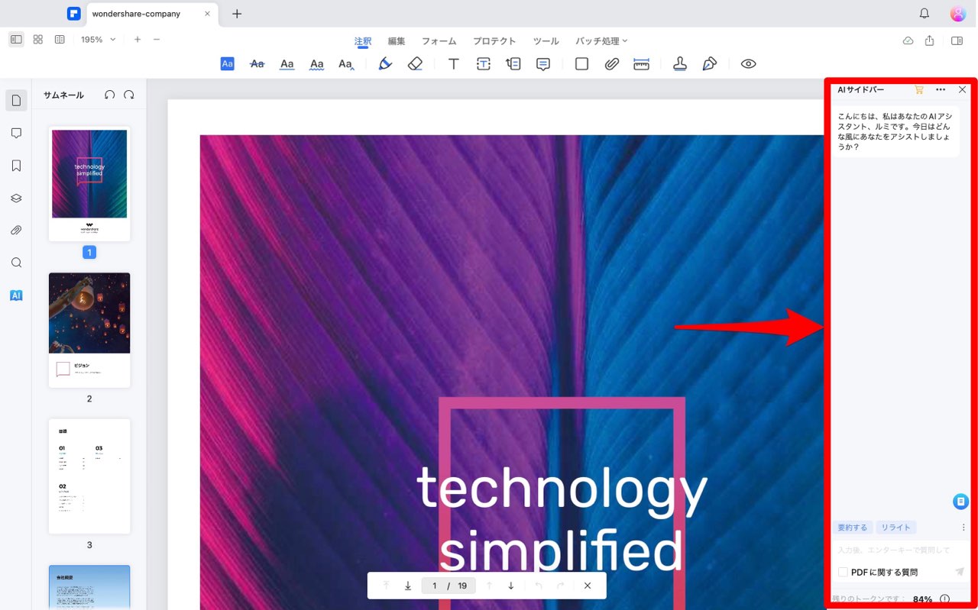Select page 2 thumbnail

[x=89, y=330]
